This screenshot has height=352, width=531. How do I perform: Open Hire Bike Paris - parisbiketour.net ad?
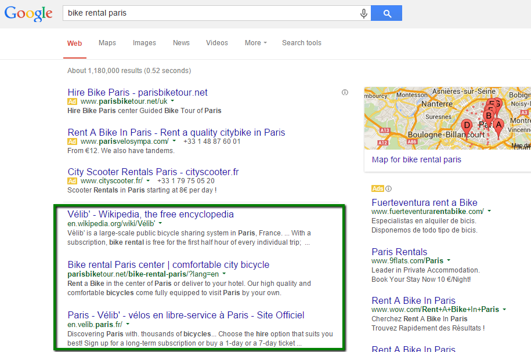pyautogui.click(x=138, y=92)
